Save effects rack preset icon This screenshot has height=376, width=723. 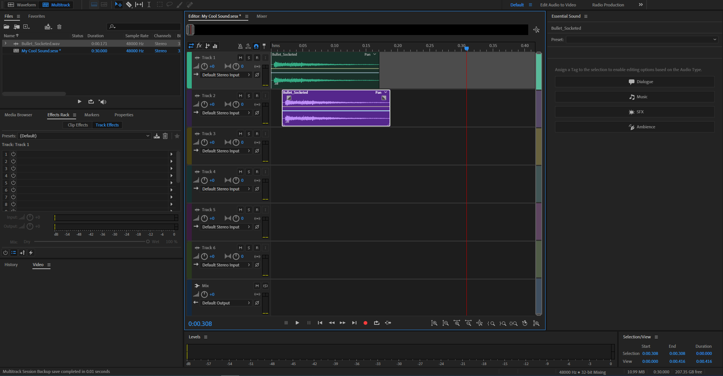157,136
